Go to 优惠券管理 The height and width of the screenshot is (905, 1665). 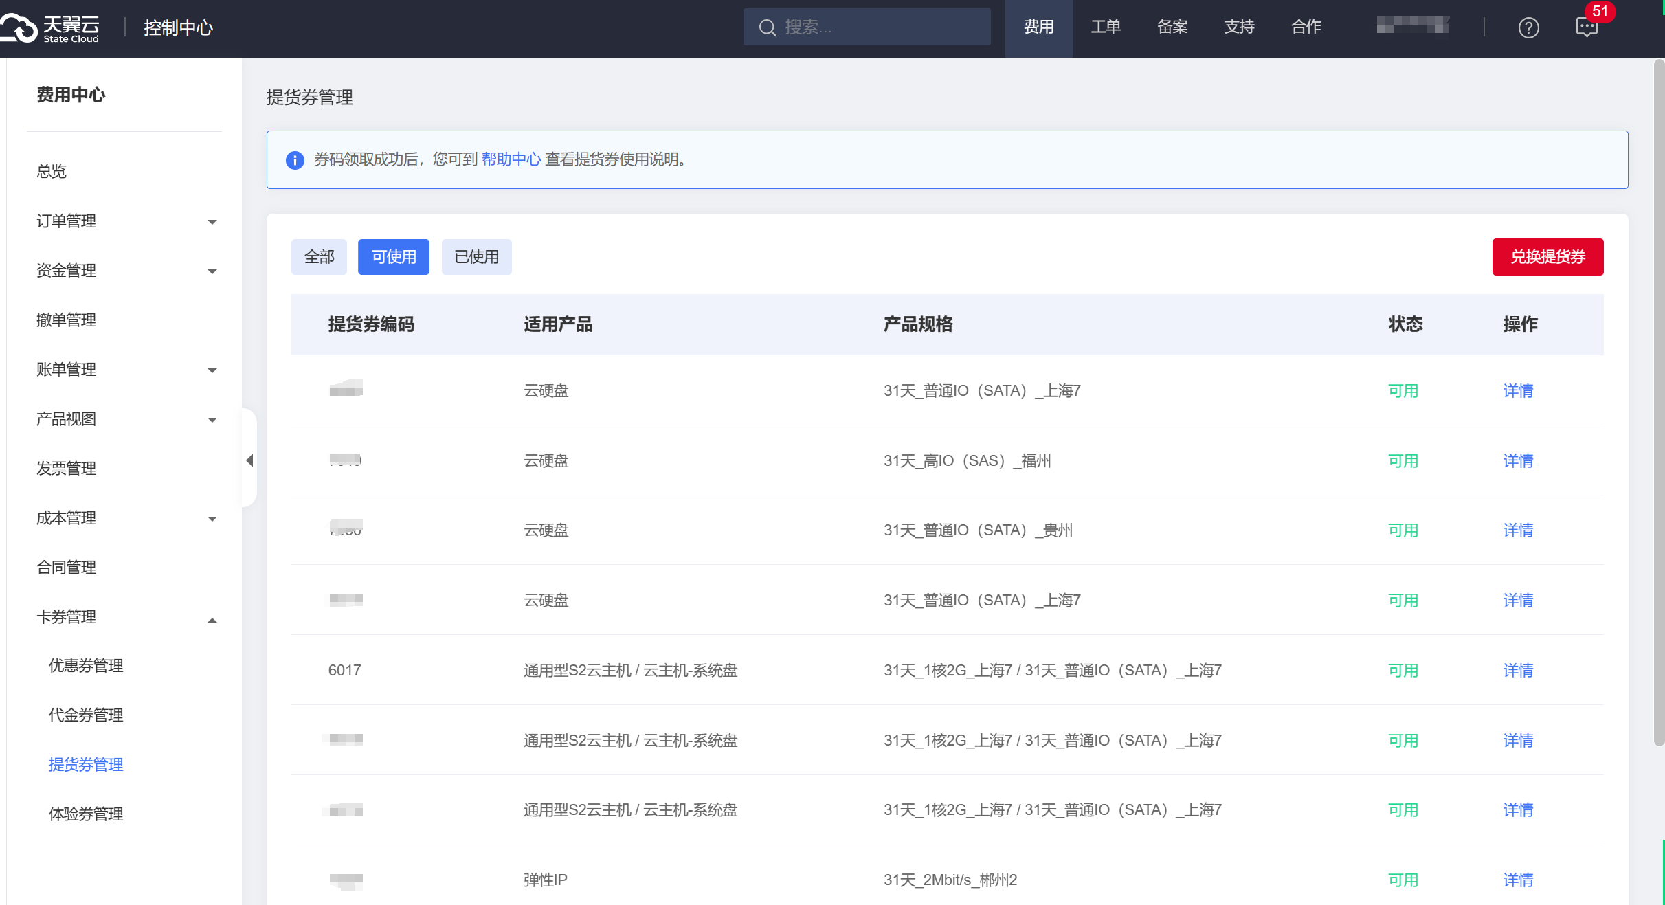point(86,666)
